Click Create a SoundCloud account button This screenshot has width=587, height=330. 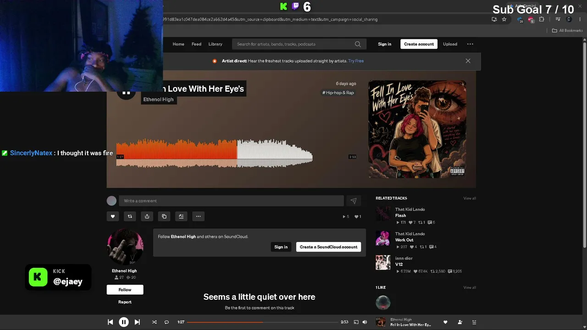(328, 247)
